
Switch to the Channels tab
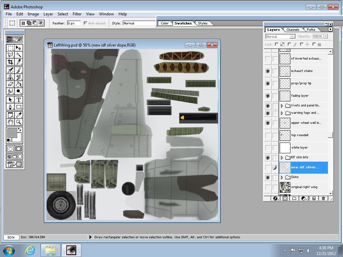[293, 30]
